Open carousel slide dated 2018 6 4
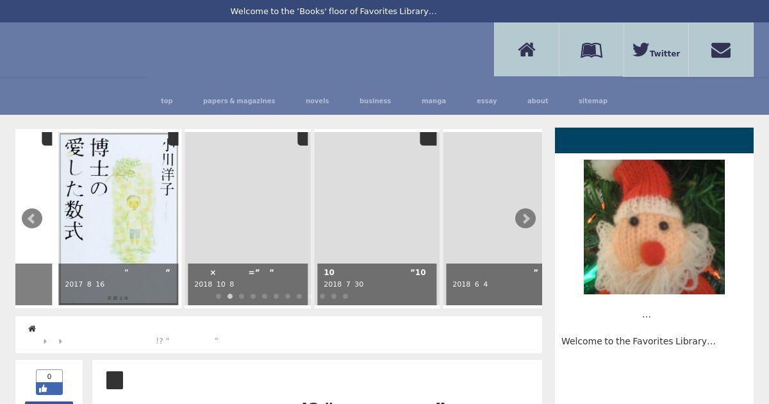Image resolution: width=769 pixels, height=404 pixels. (x=493, y=219)
